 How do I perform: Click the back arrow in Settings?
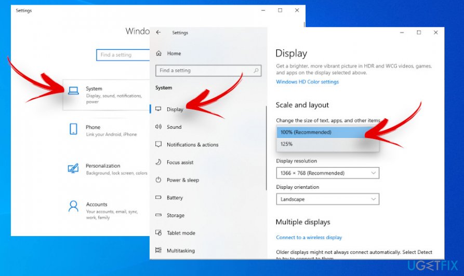click(158, 32)
